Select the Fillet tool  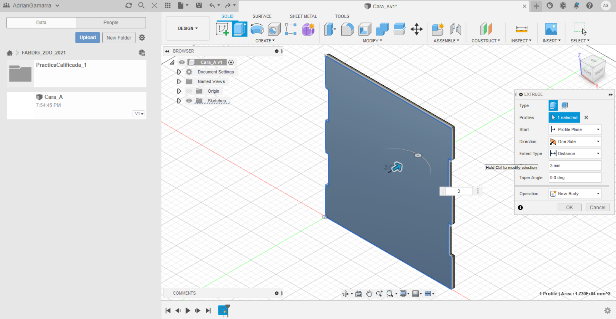(347, 29)
